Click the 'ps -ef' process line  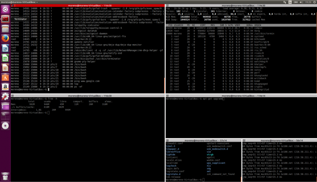click(46, 87)
